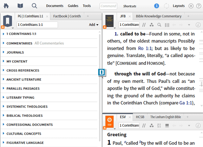
Task: Click the Search magnifier in top toolbar
Action: click(x=34, y=6)
